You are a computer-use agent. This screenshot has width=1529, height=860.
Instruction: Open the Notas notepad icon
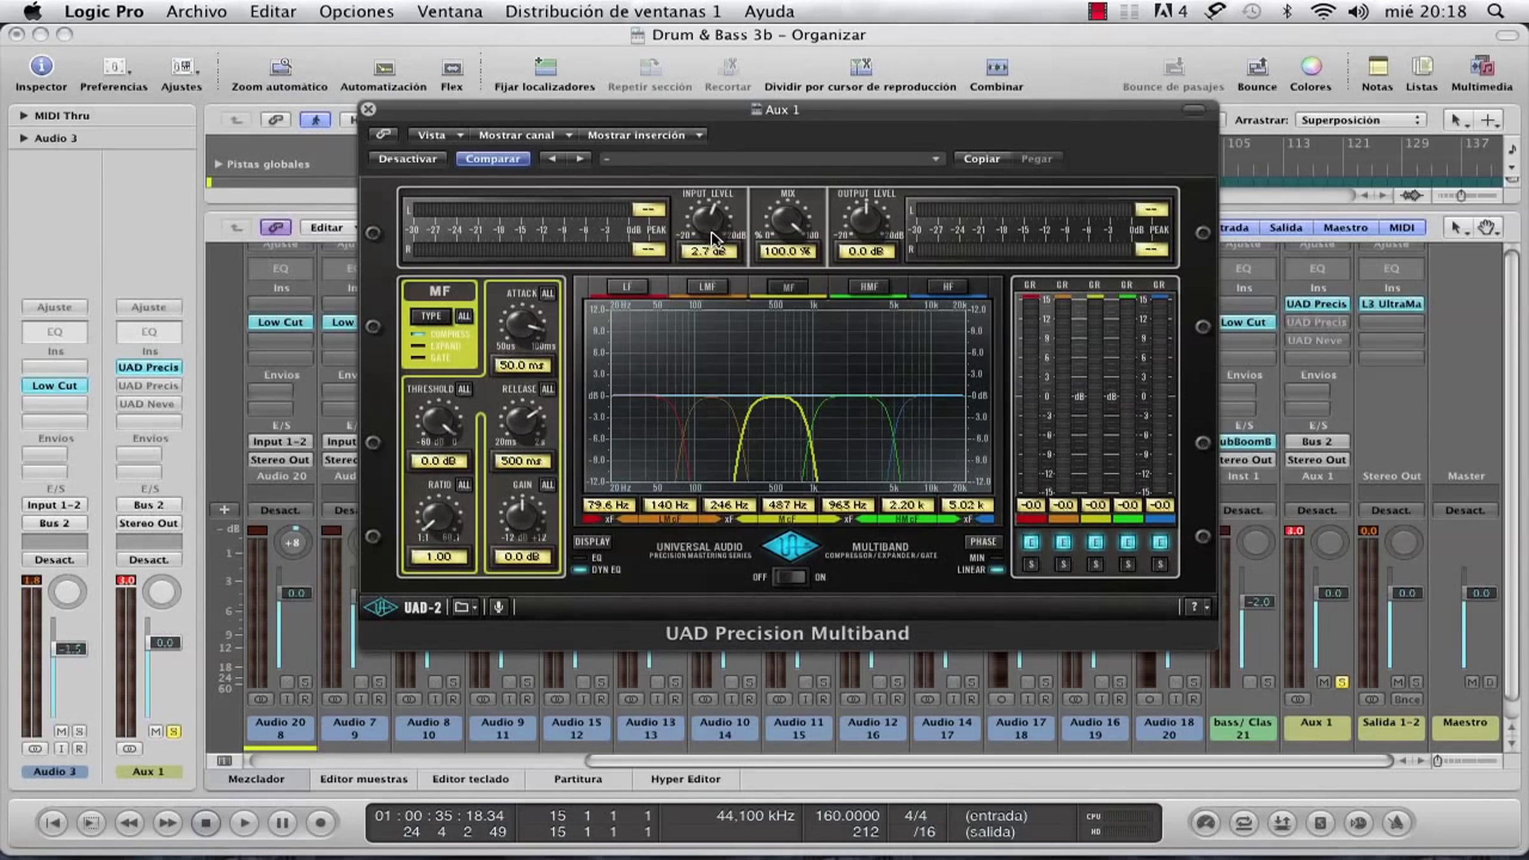pyautogui.click(x=1377, y=66)
